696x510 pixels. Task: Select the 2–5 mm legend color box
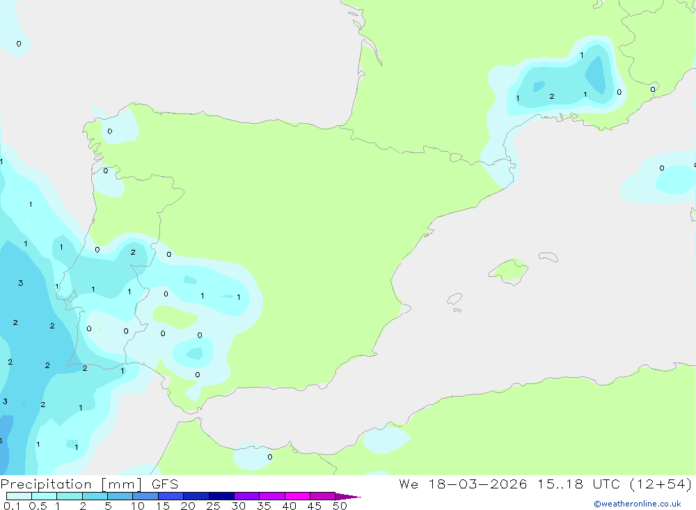(95, 496)
